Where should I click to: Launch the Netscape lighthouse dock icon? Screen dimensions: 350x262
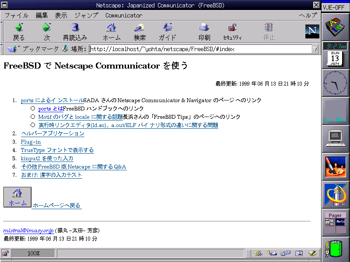pos(335,195)
